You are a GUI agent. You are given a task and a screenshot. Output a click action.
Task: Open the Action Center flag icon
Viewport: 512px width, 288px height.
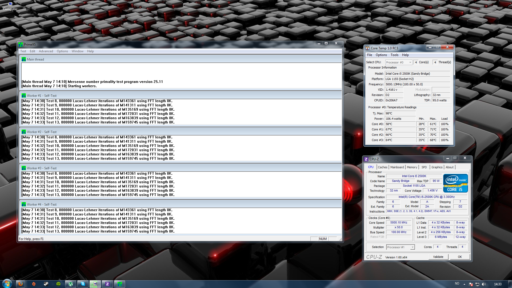click(x=471, y=284)
